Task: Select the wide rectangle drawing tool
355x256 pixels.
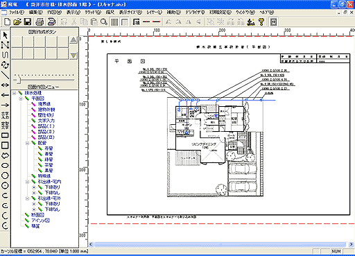Action: pos(5,135)
